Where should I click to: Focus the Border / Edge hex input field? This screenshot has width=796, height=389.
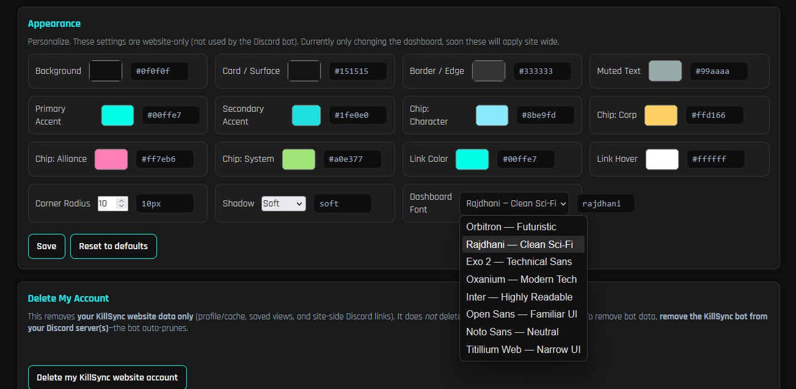click(x=542, y=71)
